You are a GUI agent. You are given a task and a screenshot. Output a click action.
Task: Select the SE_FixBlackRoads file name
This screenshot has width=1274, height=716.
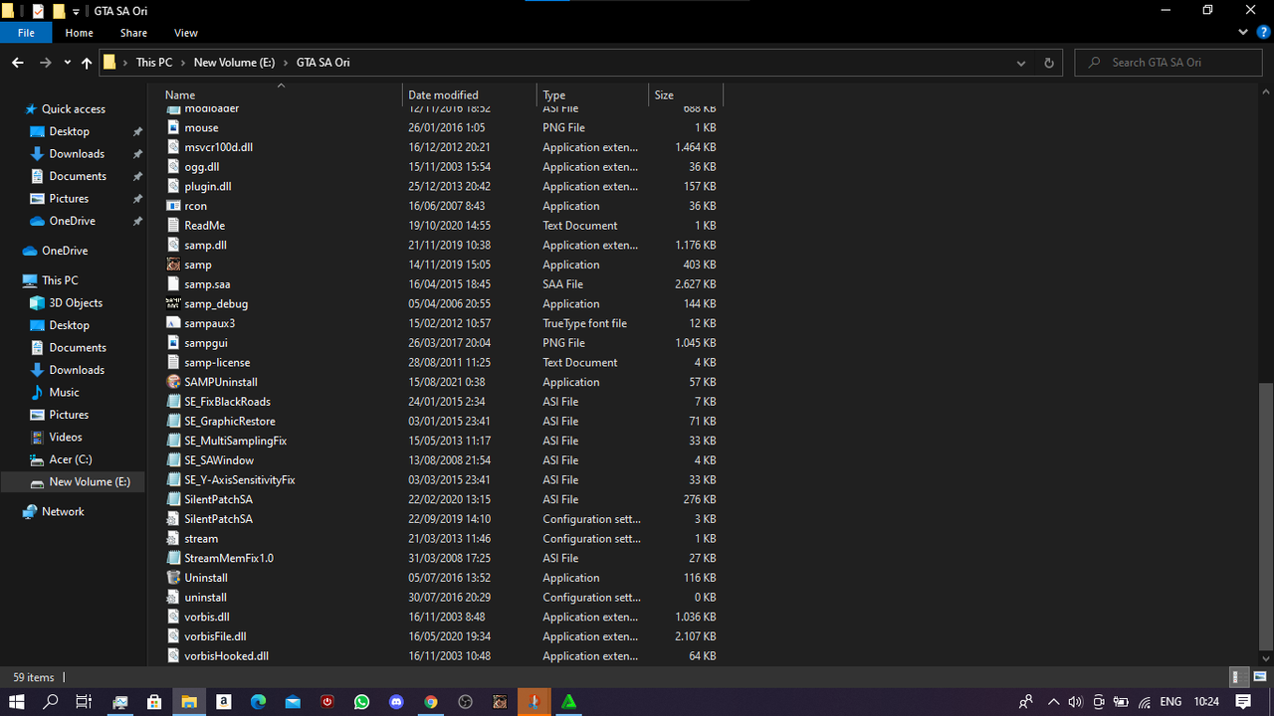coord(228,402)
